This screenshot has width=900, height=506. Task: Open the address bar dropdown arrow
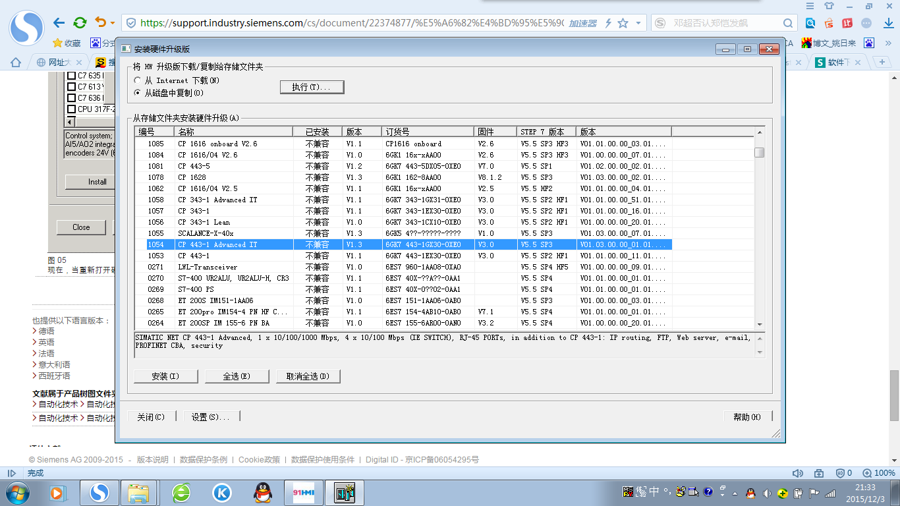tap(638, 23)
